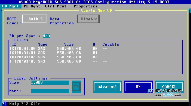Image resolution: width=191 pixels, height=106 pixels.
Task: Switch to the PD Mgmt tab
Action: coord(32,6)
